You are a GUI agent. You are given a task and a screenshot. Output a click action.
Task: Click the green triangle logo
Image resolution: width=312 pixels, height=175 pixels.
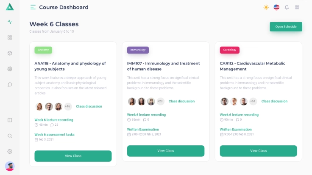click(10, 7)
